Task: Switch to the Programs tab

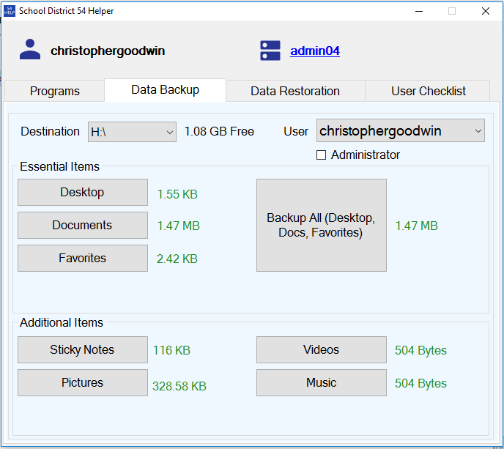Action: pyautogui.click(x=55, y=91)
